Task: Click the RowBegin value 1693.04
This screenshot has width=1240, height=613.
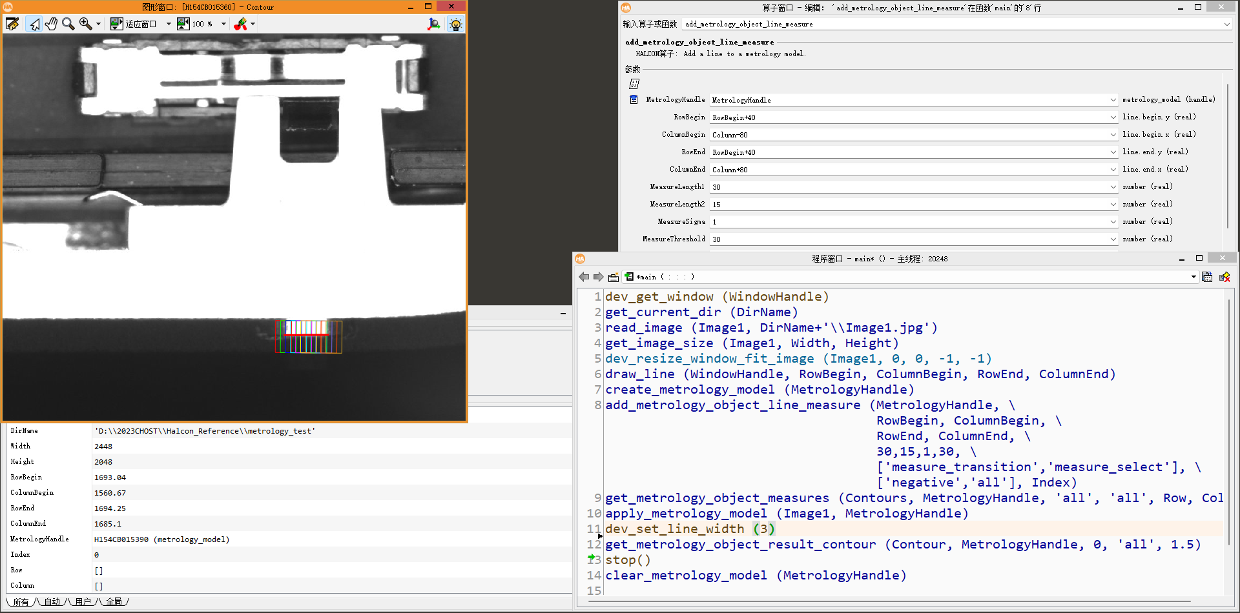Action: (x=110, y=477)
